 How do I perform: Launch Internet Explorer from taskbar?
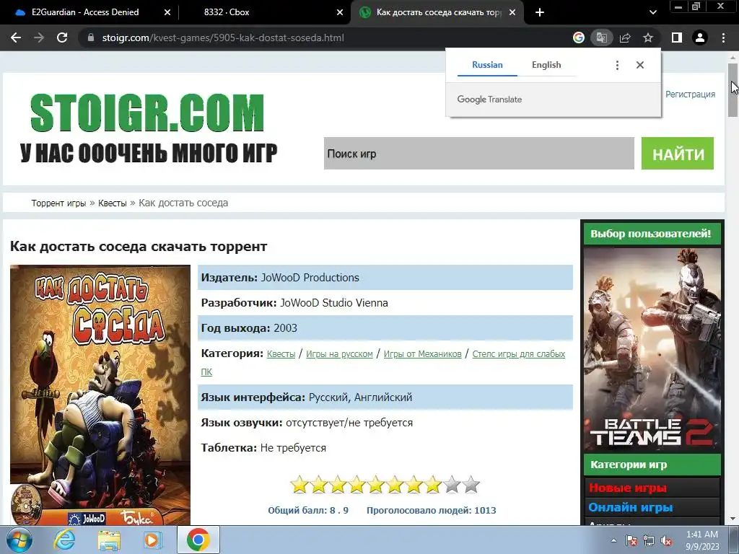pos(64,540)
